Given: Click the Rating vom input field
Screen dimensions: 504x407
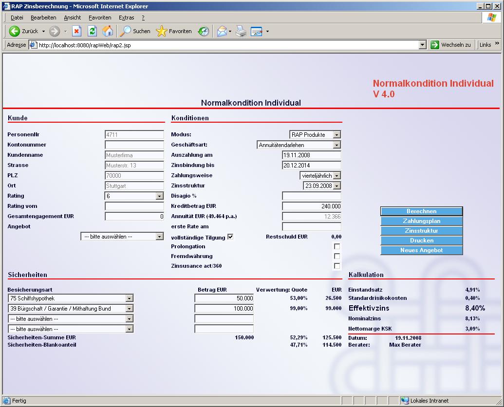Looking at the screenshot, I should coord(134,206).
